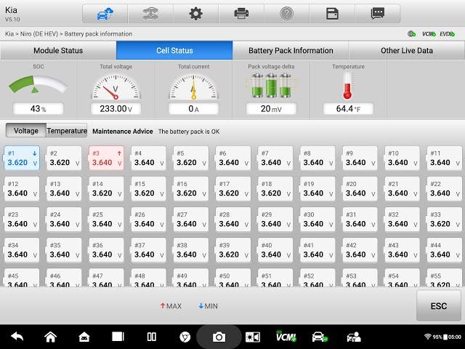Select cell #2 voltage card
465x349 pixels.
click(x=64, y=158)
